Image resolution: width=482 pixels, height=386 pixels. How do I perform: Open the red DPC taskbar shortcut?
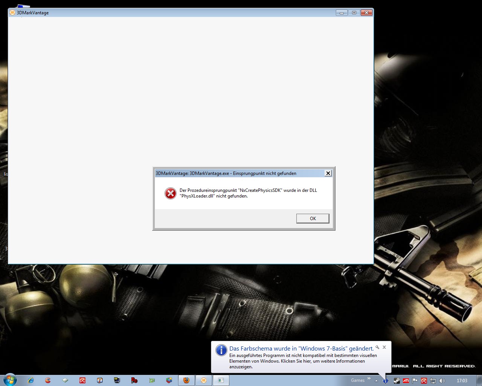134,380
